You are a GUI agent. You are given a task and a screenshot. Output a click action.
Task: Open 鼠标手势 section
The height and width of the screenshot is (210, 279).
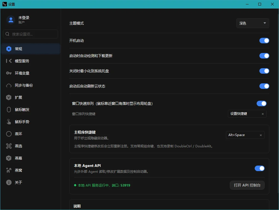point(31,122)
